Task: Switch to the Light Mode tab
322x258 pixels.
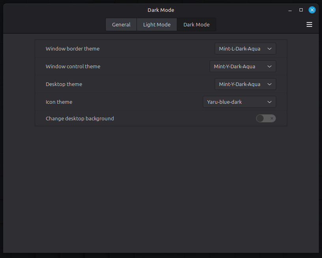Action: (157, 24)
